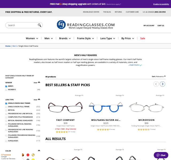The width and height of the screenshot is (171, 160).
Task: Check Single Vision Full Frame filter
Action: point(6,107)
